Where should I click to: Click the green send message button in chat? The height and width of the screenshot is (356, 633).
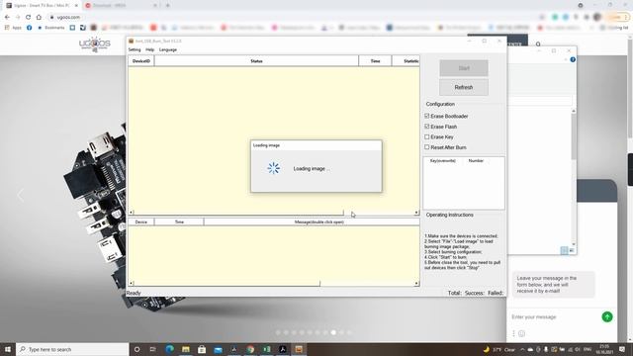pos(607,316)
